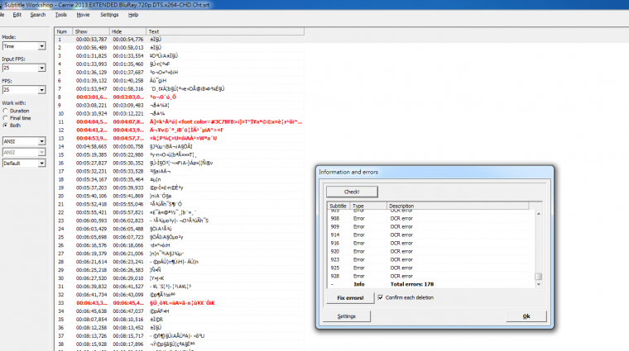Image resolution: width=629 pixels, height=351 pixels.
Task: Select subtitle row 2 at 00:00:56,489
Action: coord(180,48)
